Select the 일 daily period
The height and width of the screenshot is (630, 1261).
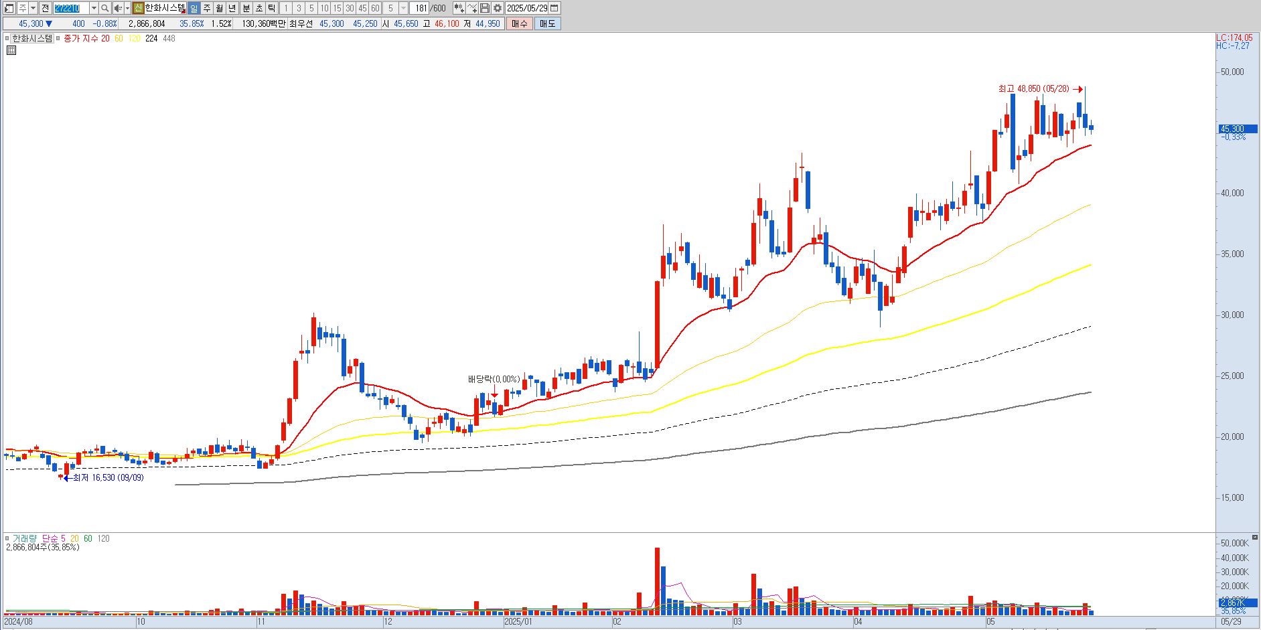pyautogui.click(x=194, y=8)
